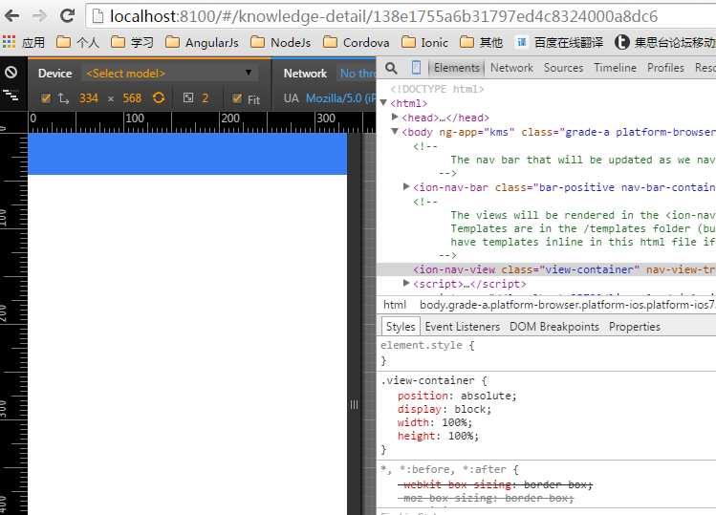The width and height of the screenshot is (716, 515).
Task: Click the device pixel ratio icon
Action: tap(188, 97)
